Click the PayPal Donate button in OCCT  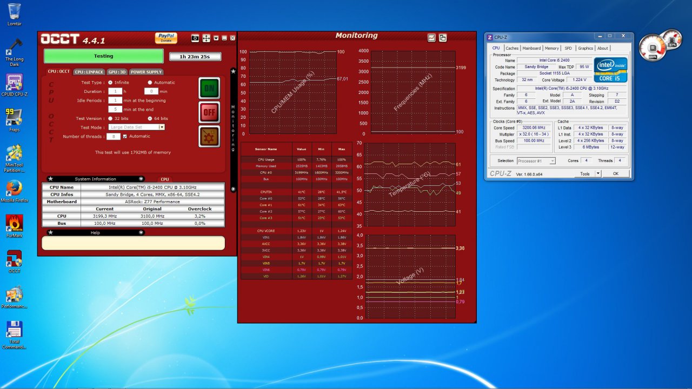click(166, 38)
